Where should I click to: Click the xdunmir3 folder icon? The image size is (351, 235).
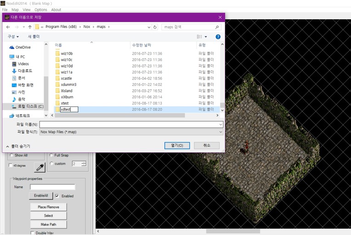[x=57, y=85]
